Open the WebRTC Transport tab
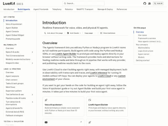The image size is (168, 126). click(x=85, y=9)
